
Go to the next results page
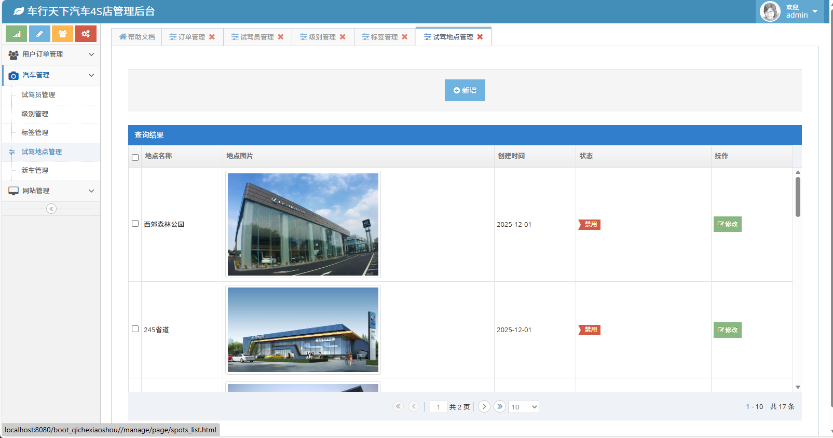(484, 406)
